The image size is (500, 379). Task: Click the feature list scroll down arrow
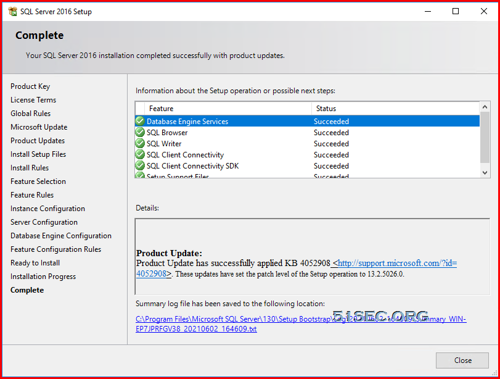click(x=485, y=173)
